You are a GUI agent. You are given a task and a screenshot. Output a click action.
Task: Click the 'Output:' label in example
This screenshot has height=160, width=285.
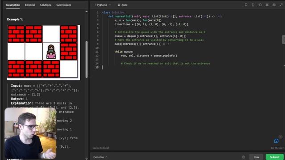tap(17, 99)
